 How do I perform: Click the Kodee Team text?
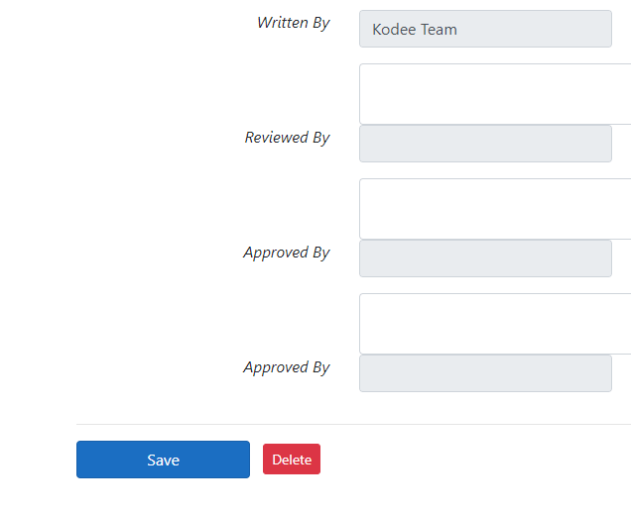click(x=415, y=30)
